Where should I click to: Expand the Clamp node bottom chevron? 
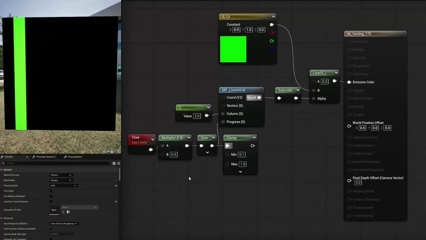(240, 172)
